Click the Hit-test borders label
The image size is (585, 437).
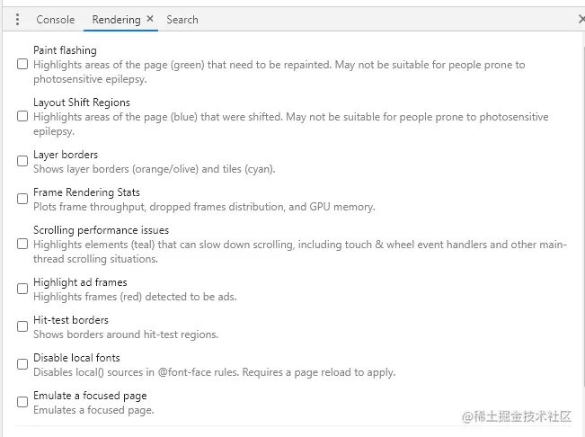click(x=71, y=320)
